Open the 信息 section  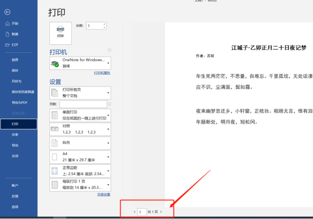pos(15,60)
